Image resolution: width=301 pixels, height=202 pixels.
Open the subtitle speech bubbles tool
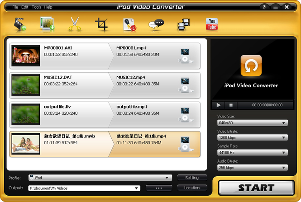click(x=156, y=24)
